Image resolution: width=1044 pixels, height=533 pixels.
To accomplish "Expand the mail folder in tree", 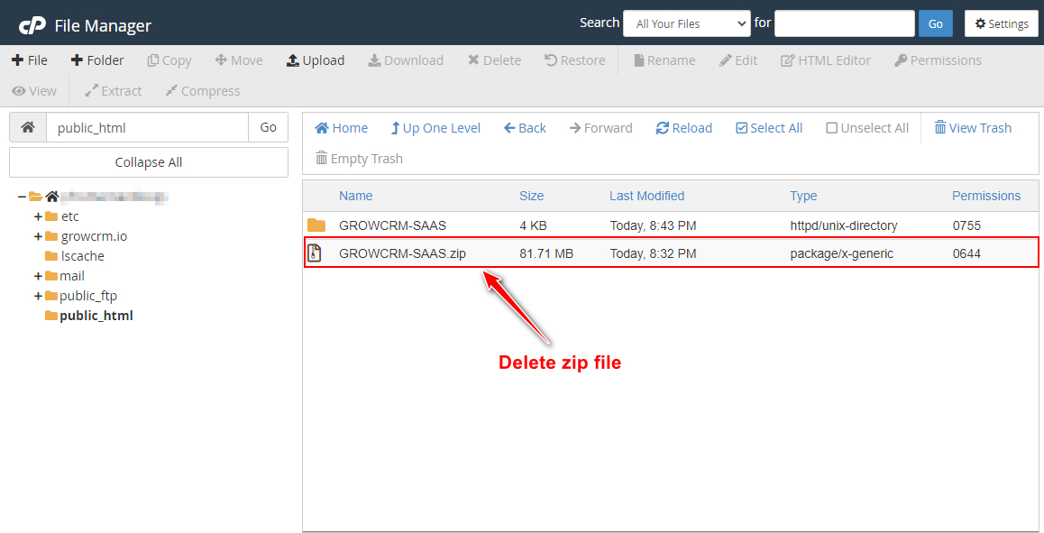I will pos(38,276).
